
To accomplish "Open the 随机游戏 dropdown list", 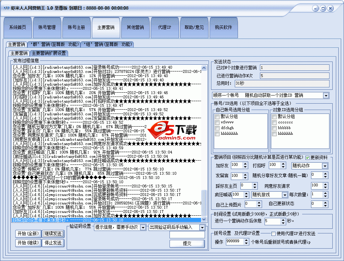I will click(284, 195).
